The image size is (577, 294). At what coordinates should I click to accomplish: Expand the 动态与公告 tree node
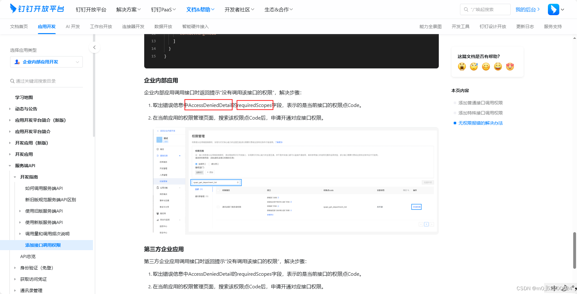10,109
